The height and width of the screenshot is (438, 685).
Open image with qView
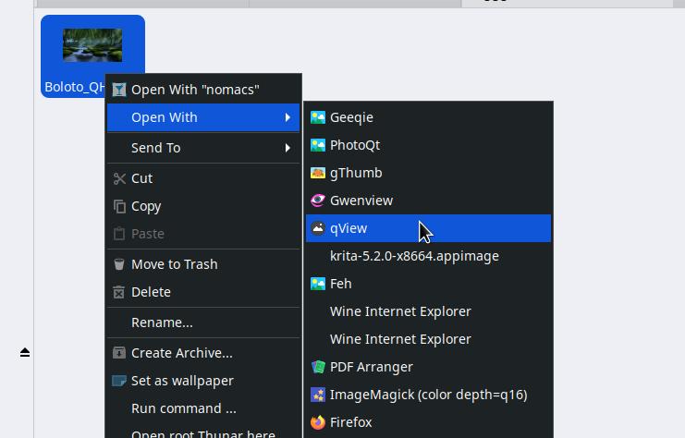[428, 228]
